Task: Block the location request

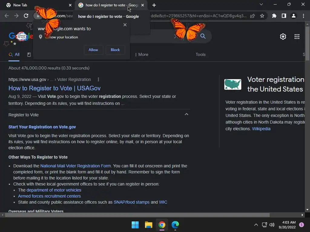Action: coord(115,50)
